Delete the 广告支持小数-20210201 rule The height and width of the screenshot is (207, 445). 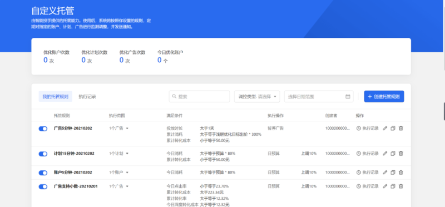tap(400, 186)
